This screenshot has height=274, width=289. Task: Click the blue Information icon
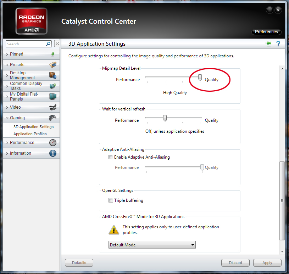coord(53,153)
